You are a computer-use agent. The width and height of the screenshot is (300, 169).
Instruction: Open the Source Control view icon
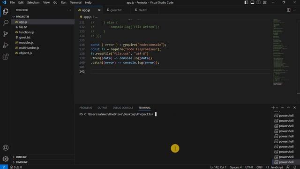[x=6, y=34]
